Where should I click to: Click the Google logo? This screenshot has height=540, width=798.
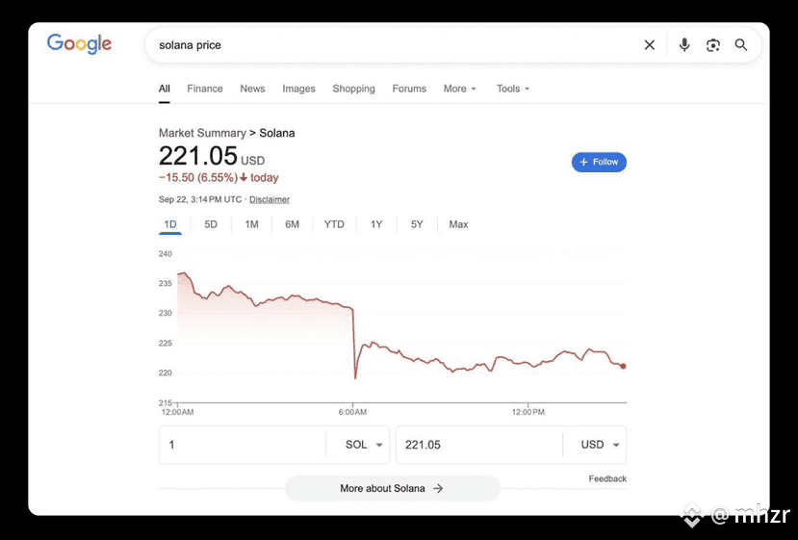79,44
